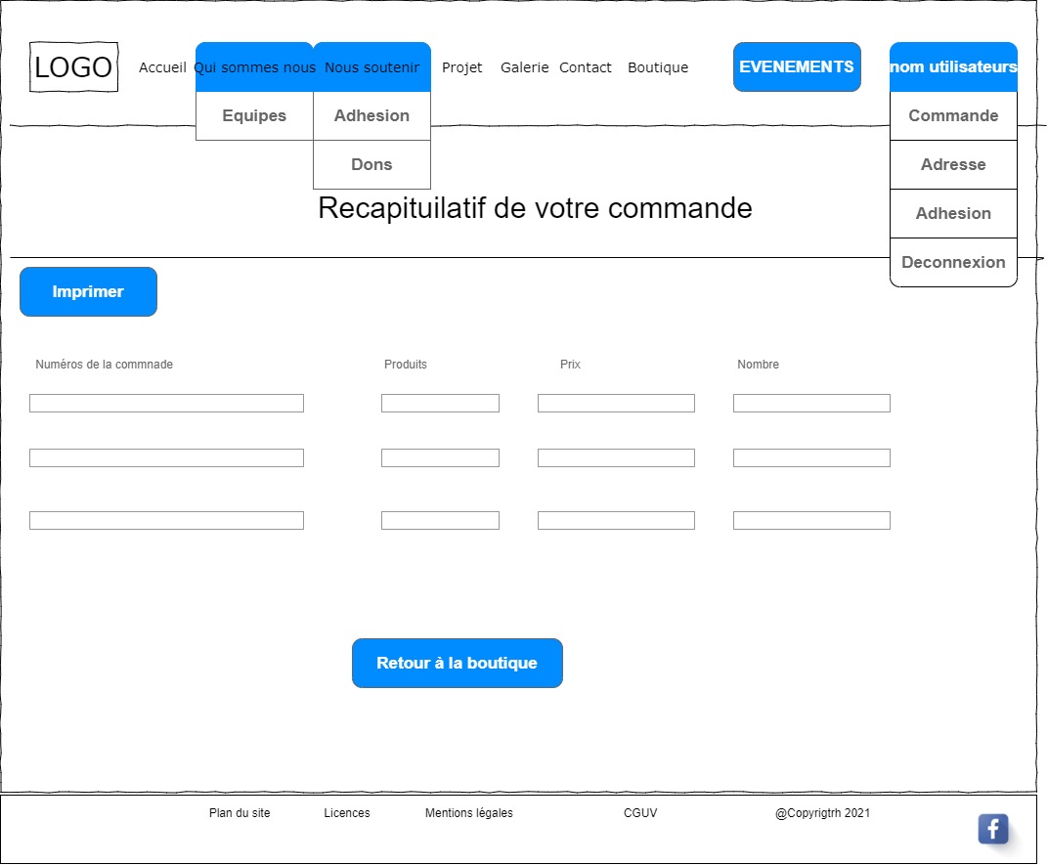This screenshot has height=865, width=1048.
Task: Select Equipes from the submenu
Action: [x=254, y=116]
